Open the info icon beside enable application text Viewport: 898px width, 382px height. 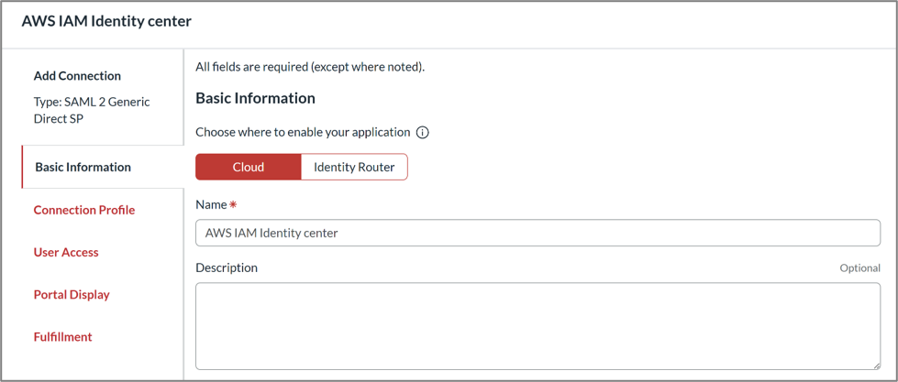422,133
